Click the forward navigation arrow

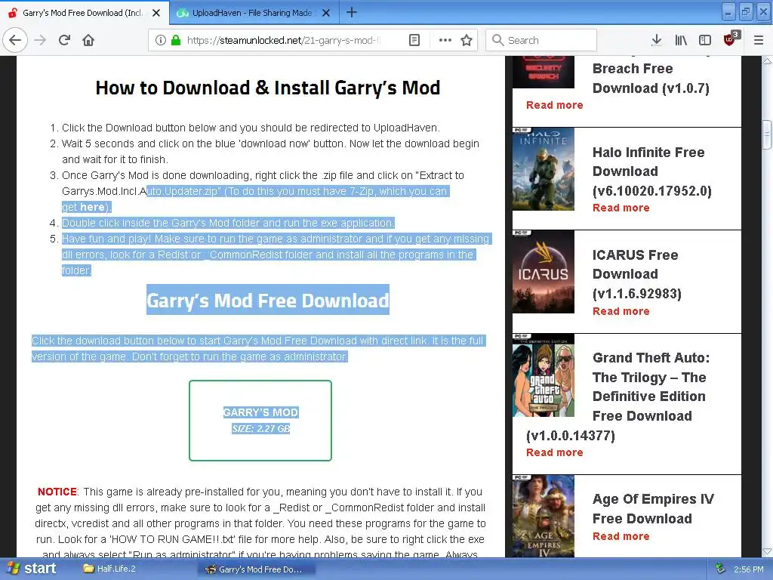(40, 40)
